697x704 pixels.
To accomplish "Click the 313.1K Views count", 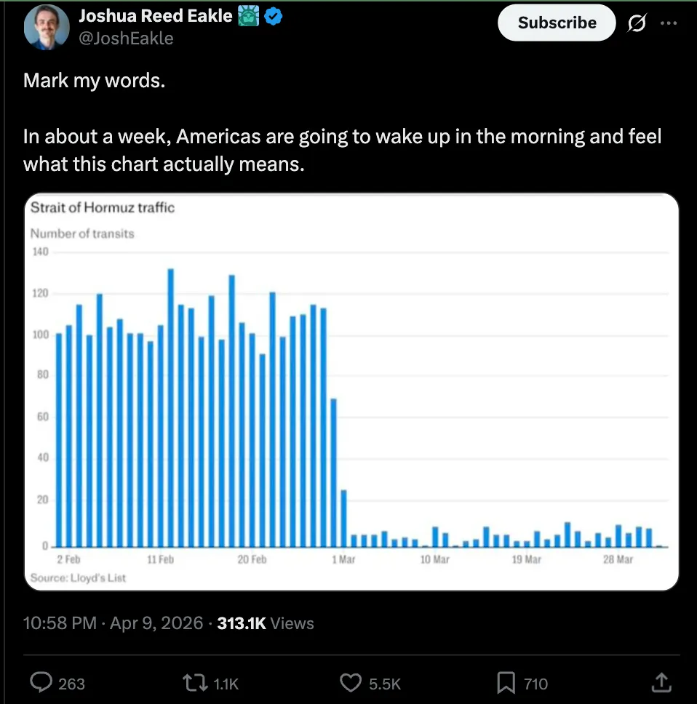I will tap(266, 623).
